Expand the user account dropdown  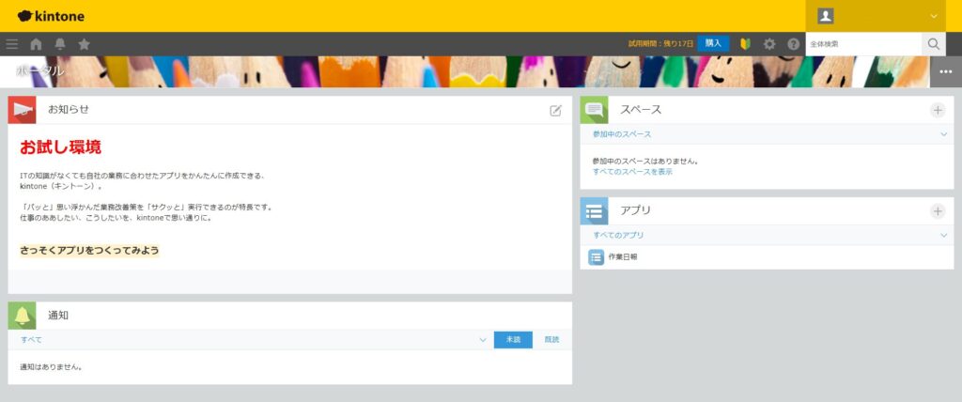click(x=934, y=16)
